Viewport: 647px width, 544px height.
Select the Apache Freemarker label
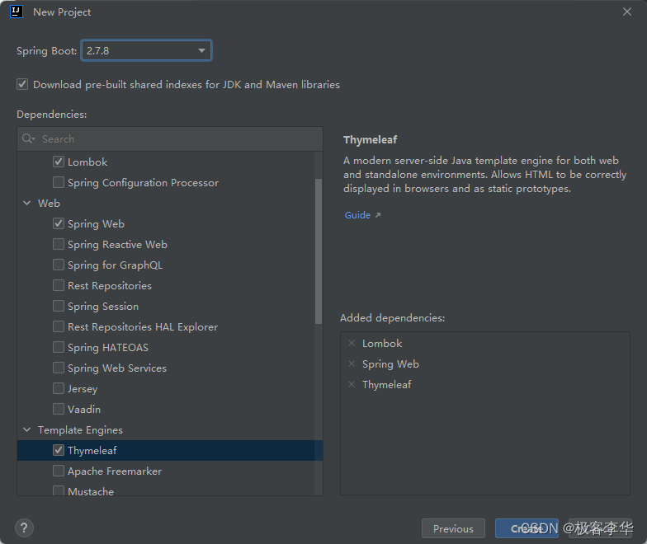click(115, 471)
